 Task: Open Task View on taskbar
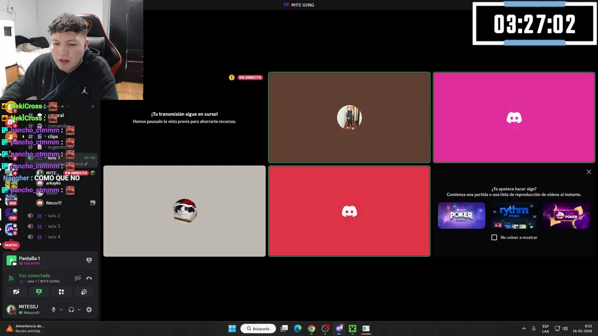(284, 329)
